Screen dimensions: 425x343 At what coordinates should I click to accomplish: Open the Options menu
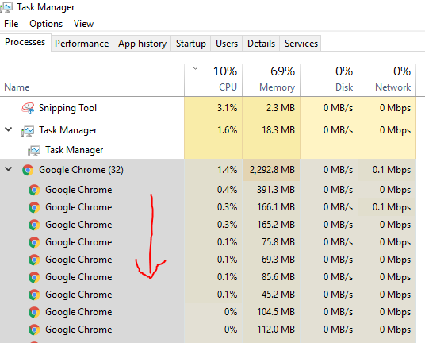coord(46,24)
